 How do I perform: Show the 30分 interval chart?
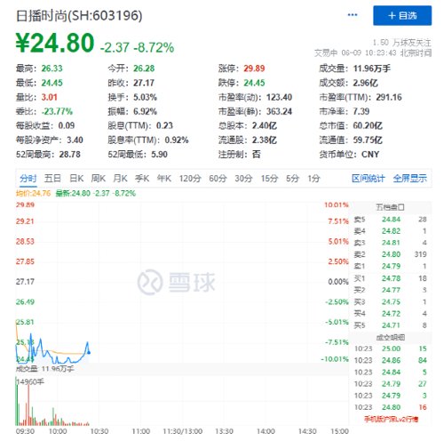(x=243, y=179)
